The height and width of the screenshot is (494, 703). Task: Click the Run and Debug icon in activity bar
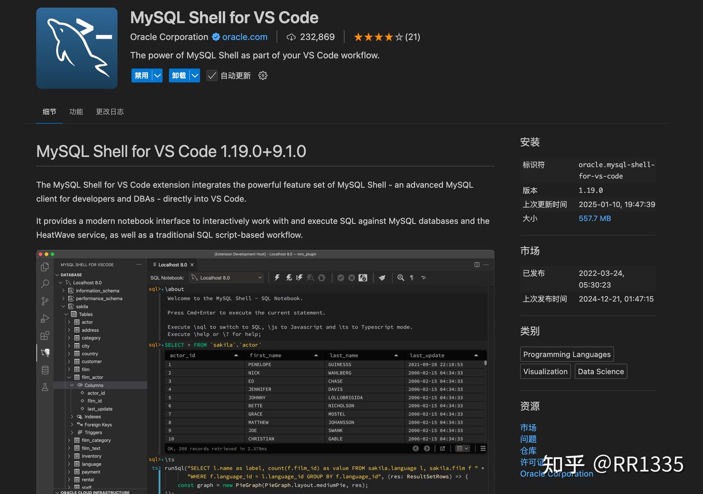click(x=45, y=318)
